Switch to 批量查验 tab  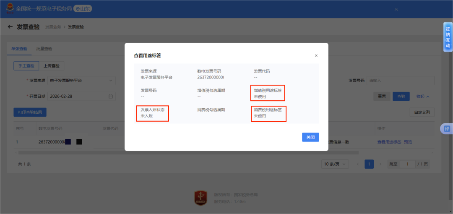[44, 49]
